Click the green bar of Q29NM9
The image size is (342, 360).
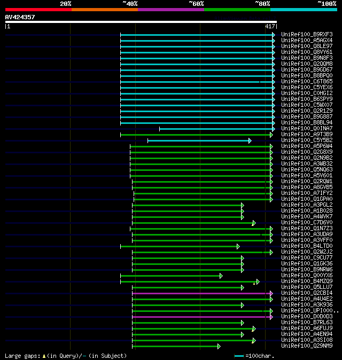(175, 347)
